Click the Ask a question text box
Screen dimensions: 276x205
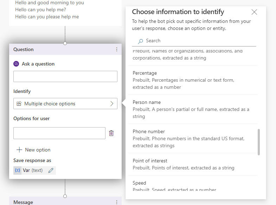(65, 76)
